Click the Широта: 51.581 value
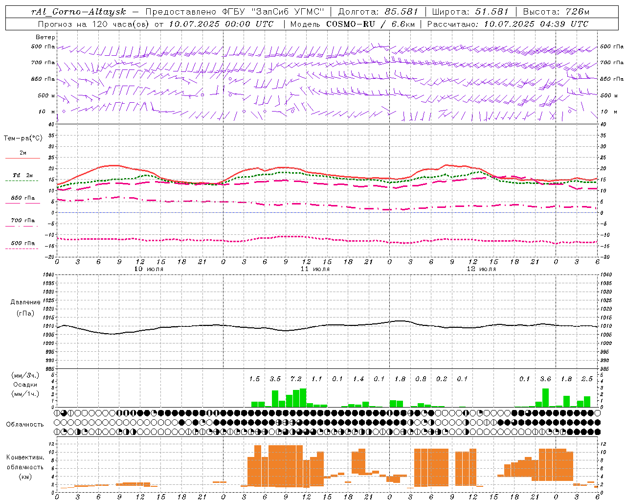The height and width of the screenshot is (501, 626). click(470, 12)
